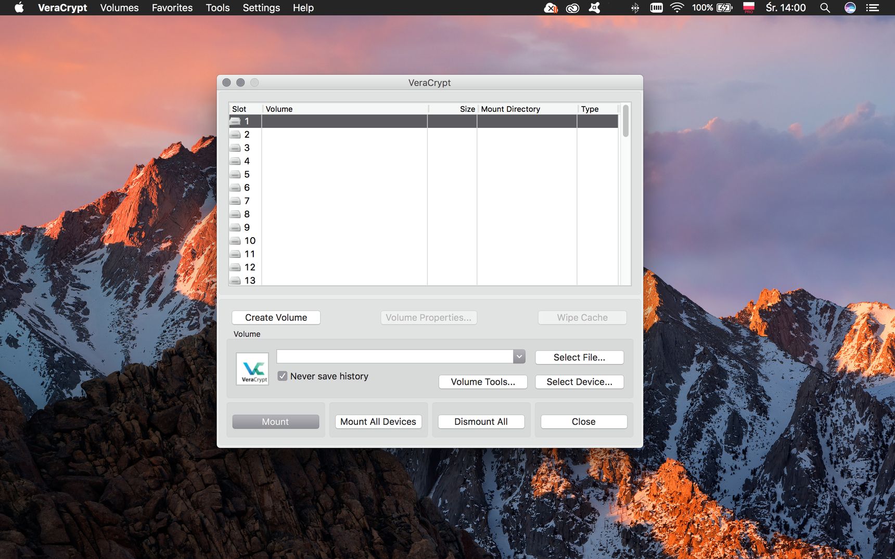Select the drive icon for slot 11
This screenshot has height=559, width=895.
coord(235,254)
